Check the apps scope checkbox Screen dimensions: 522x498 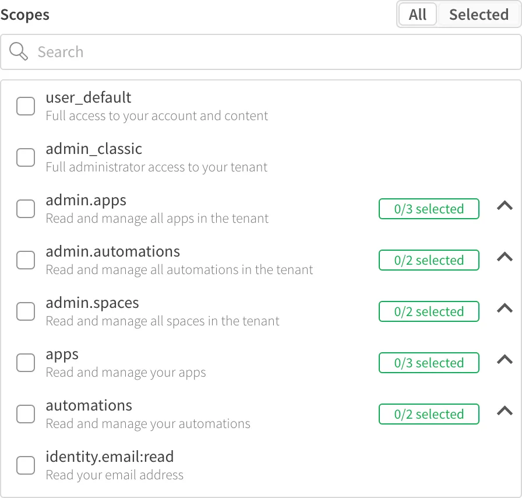click(26, 363)
